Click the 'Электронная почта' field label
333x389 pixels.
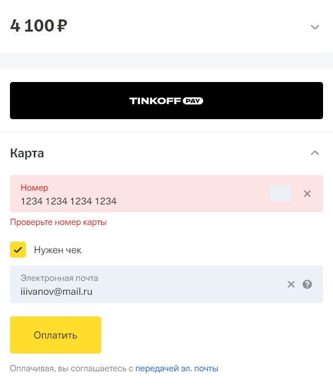pyautogui.click(x=59, y=278)
